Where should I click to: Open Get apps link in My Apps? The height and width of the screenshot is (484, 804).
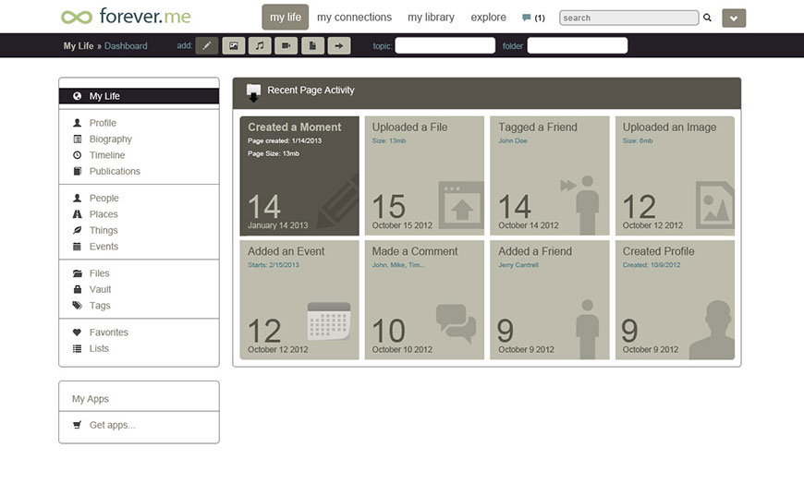[112, 425]
